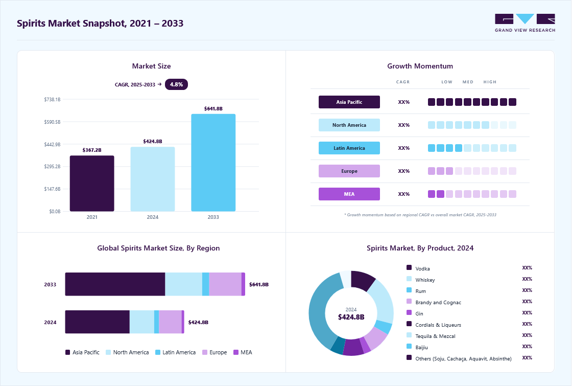This screenshot has width=572, height=386.
Task: Click the Others (Soju, Cachaça) legend swatch
Action: click(409, 358)
